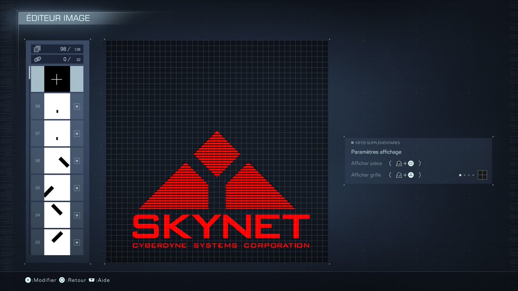Toggle visibility marker of layer 93
This screenshot has width=518, height=291.
click(77, 242)
